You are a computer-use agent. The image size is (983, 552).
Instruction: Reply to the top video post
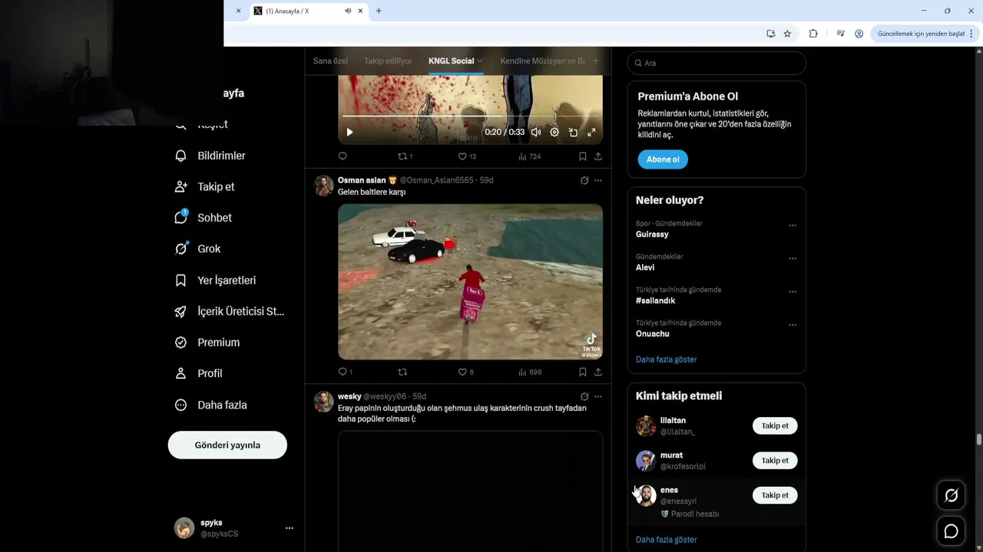(343, 156)
